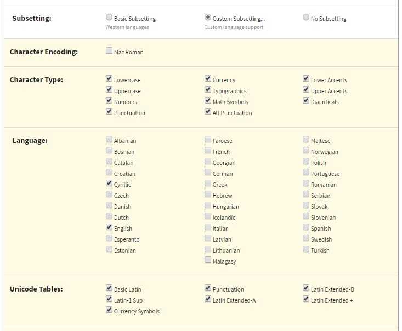The image size is (402, 331).
Task: Enable the Polish language checkbox
Action: pos(305,161)
